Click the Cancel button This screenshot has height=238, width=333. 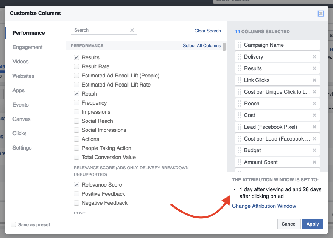pyautogui.click(x=289, y=224)
